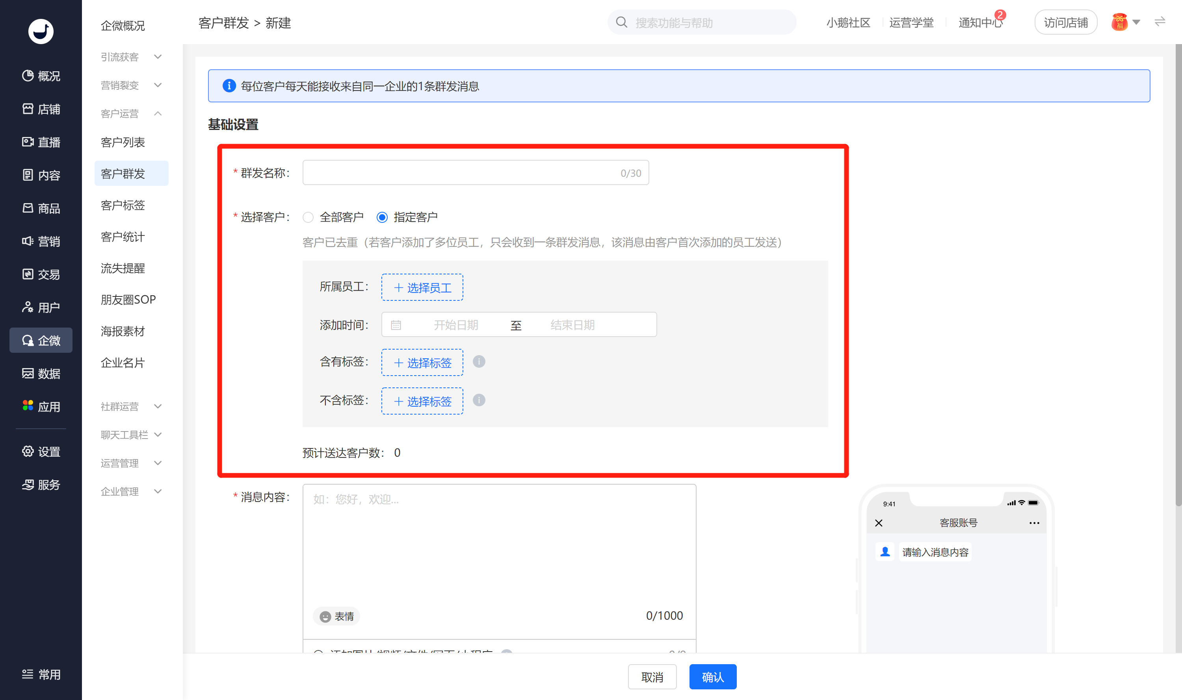The height and width of the screenshot is (700, 1182).
Task: Collapse the 客户运营 menu group
Action: coord(131,113)
